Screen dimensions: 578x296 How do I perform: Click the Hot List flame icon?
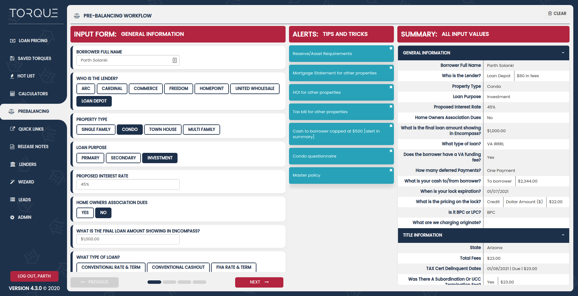point(12,76)
